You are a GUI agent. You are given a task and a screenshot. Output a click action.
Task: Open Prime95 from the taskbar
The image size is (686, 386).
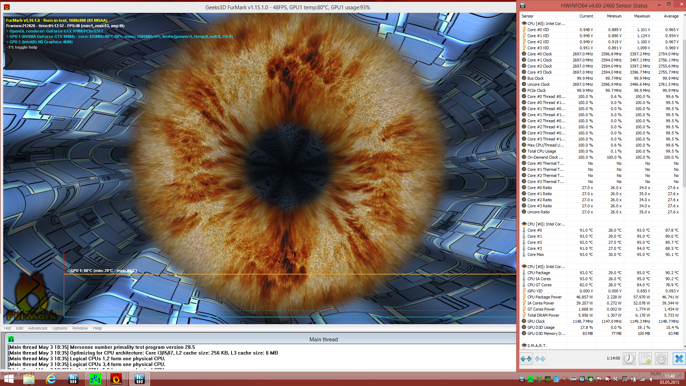point(95,379)
